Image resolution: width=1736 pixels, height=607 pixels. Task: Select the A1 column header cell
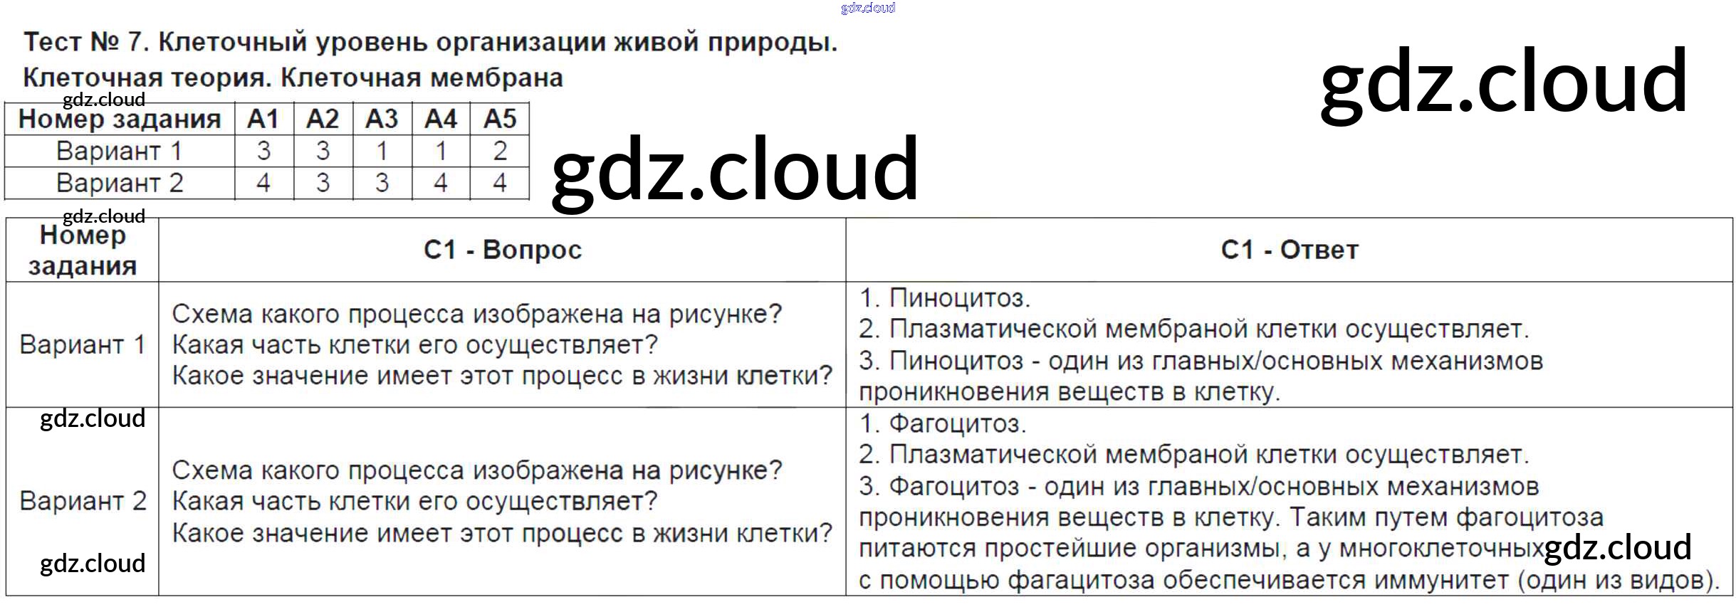(x=263, y=119)
